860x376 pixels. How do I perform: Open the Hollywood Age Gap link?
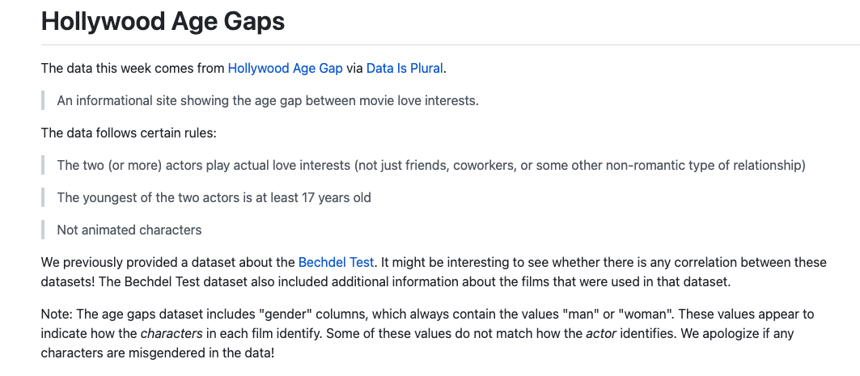pyautogui.click(x=285, y=68)
